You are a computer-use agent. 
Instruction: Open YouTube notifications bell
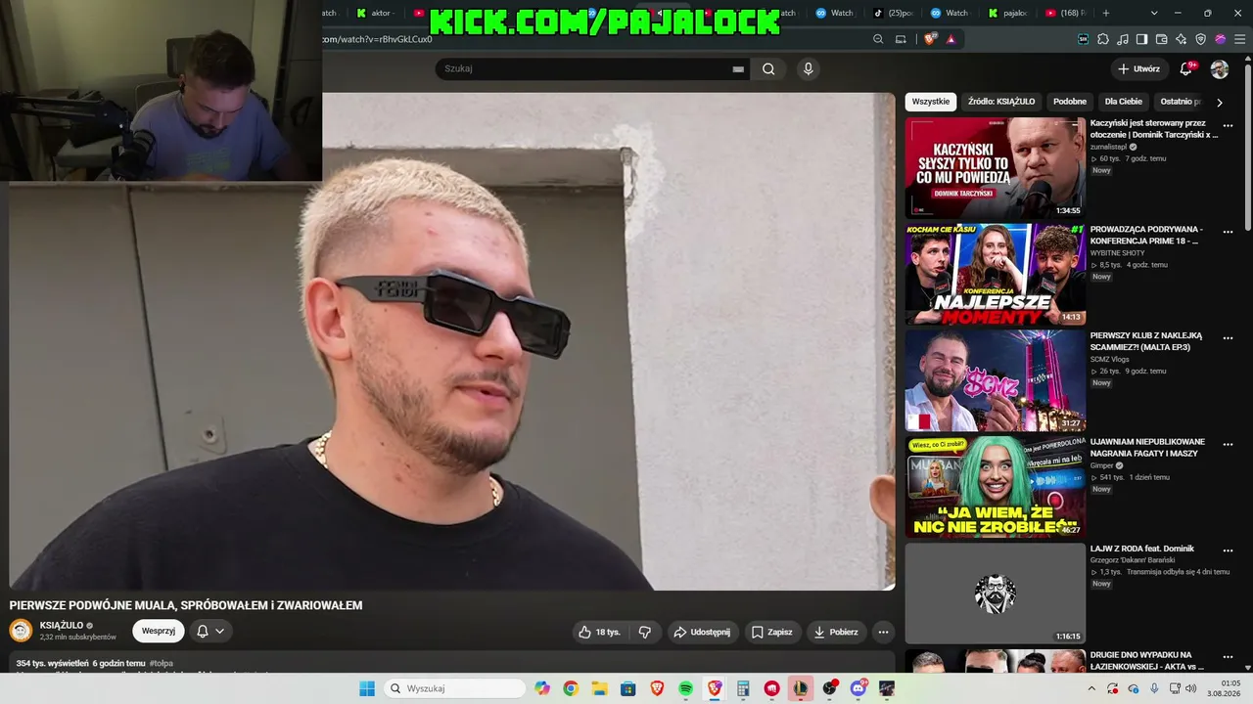coord(1186,68)
